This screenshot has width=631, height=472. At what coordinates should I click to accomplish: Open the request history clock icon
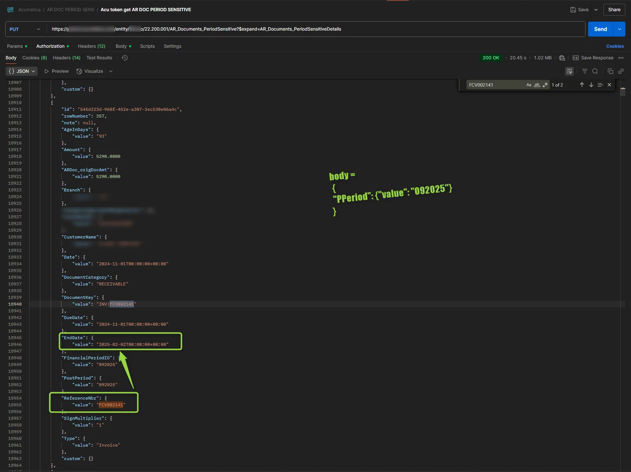coord(125,58)
